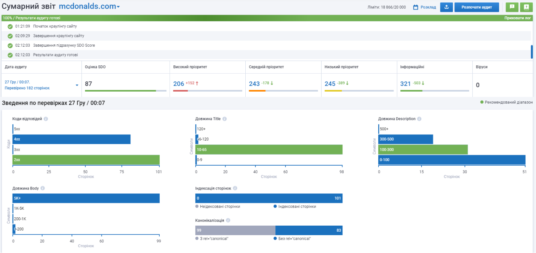The width and height of the screenshot is (536, 253).
Task: Click info icon next to Довжина Body
Action: click(x=43, y=188)
